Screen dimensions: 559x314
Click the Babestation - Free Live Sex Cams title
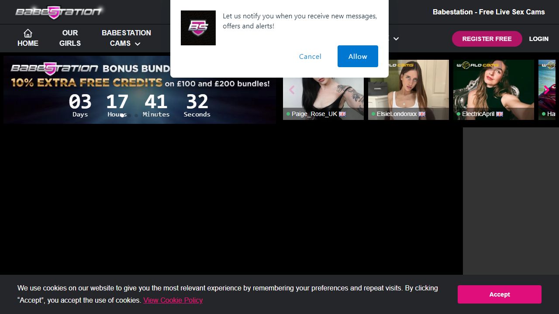pyautogui.click(x=489, y=12)
